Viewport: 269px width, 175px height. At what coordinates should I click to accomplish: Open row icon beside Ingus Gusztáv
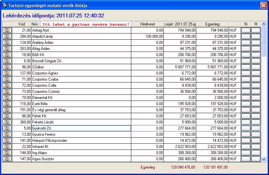7,159
